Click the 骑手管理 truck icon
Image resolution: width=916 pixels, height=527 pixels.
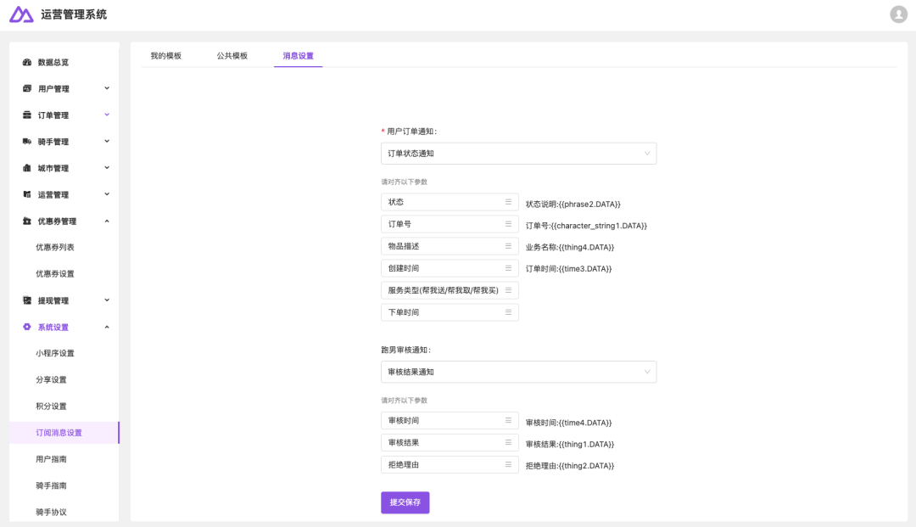coord(27,142)
